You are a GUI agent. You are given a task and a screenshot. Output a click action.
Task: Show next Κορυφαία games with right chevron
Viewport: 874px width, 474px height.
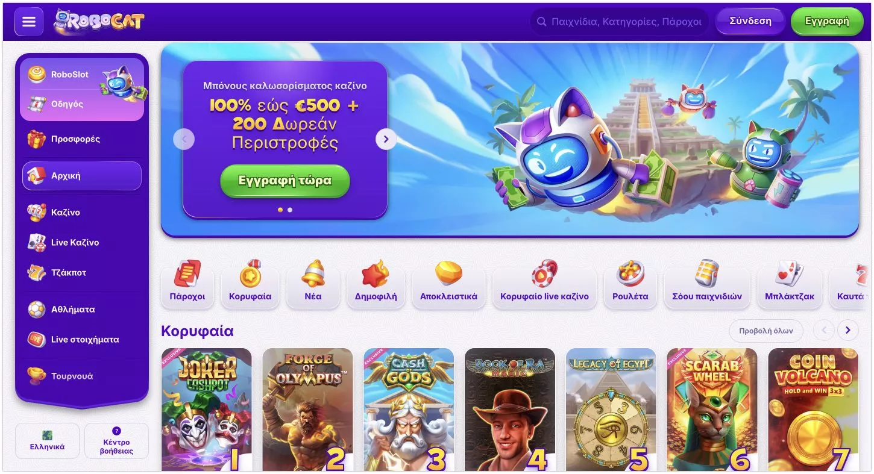tap(848, 330)
